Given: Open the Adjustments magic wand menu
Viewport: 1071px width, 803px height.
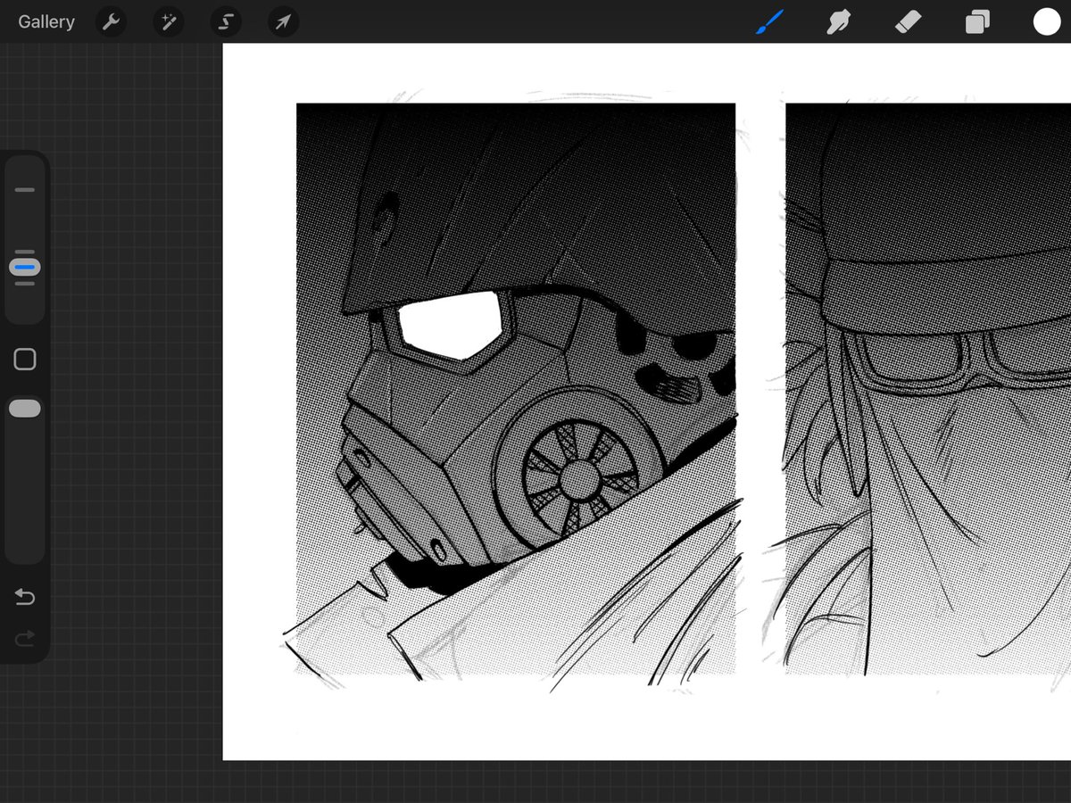Looking at the screenshot, I should point(168,21).
